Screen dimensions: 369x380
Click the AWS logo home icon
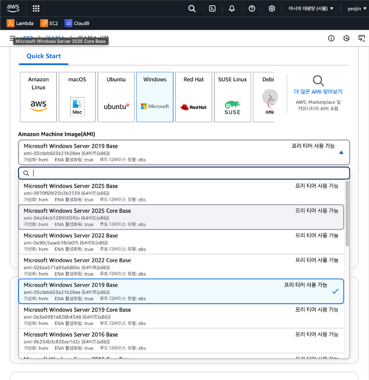tap(13, 8)
